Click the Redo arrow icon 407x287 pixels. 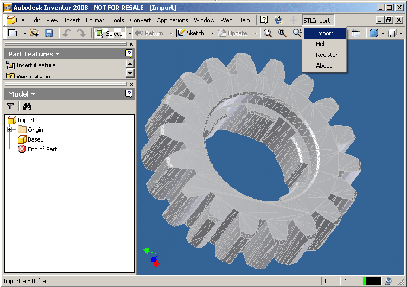[81, 33]
